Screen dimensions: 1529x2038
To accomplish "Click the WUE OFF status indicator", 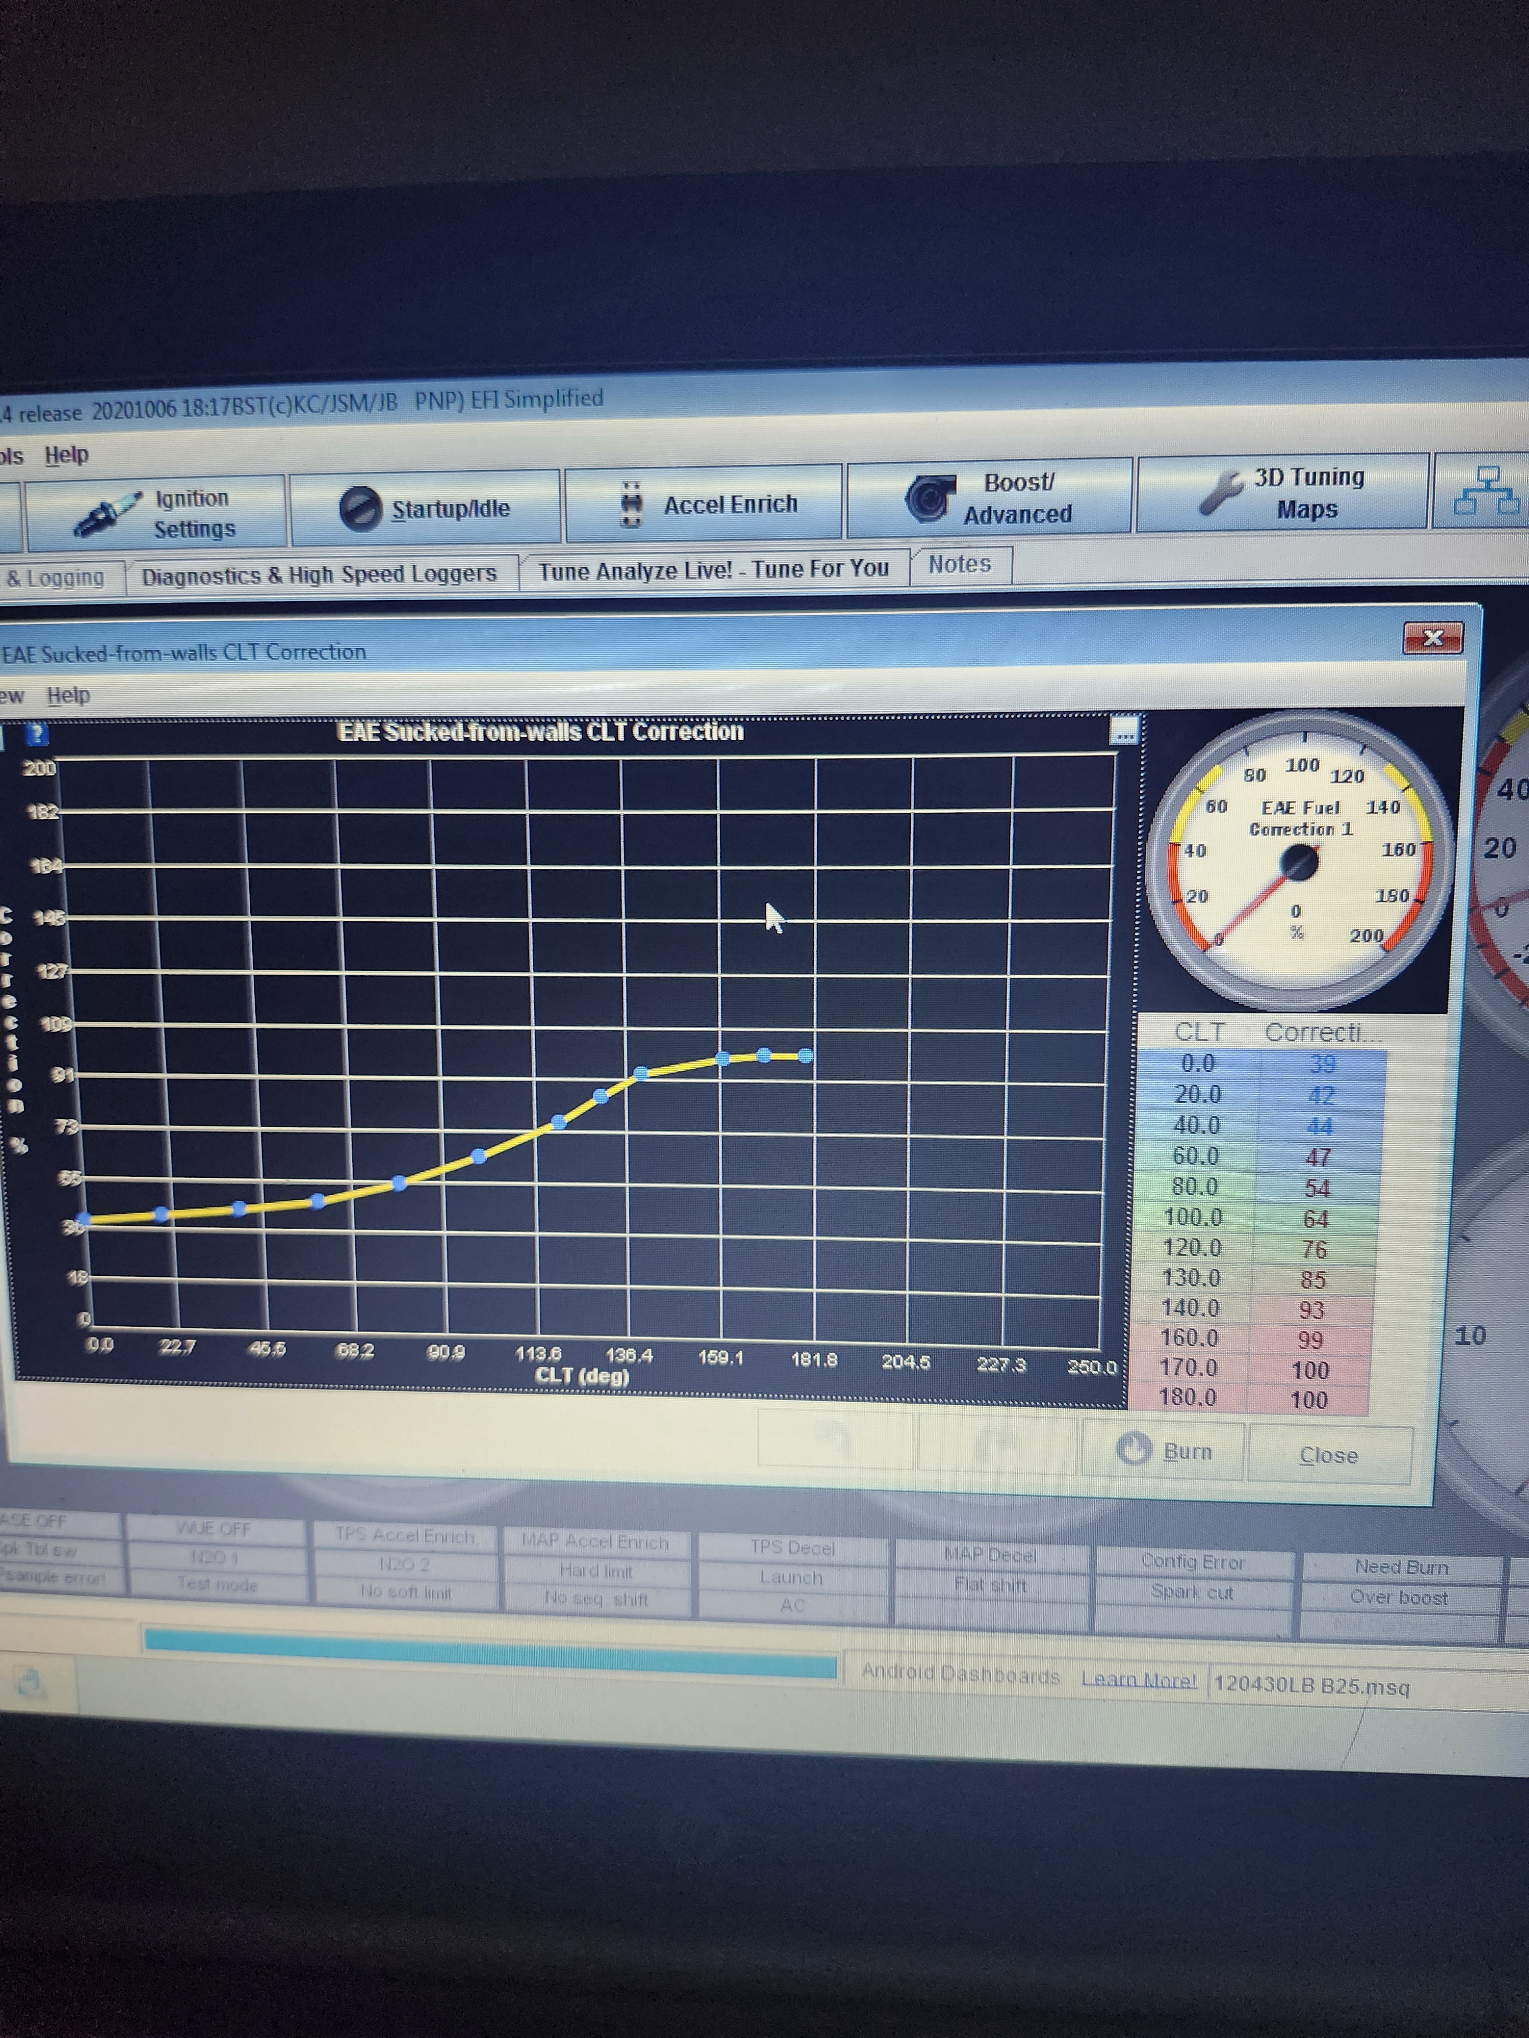I will point(214,1530).
